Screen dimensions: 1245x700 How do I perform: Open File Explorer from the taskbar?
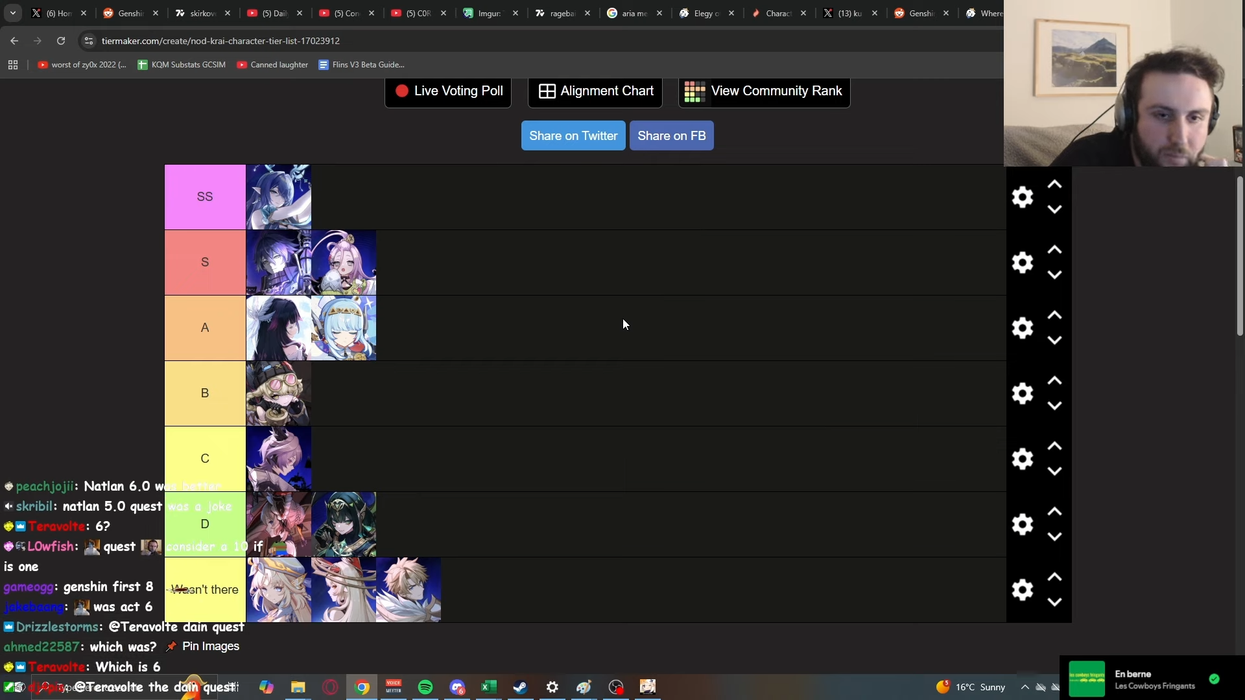(x=298, y=687)
